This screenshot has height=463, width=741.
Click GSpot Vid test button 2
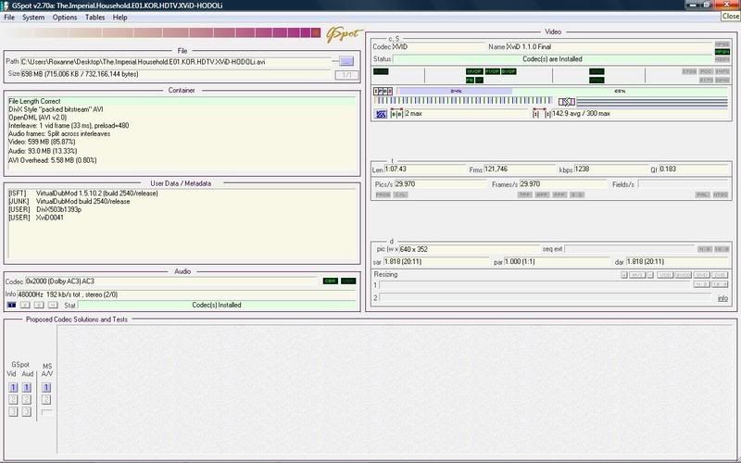tap(13, 400)
